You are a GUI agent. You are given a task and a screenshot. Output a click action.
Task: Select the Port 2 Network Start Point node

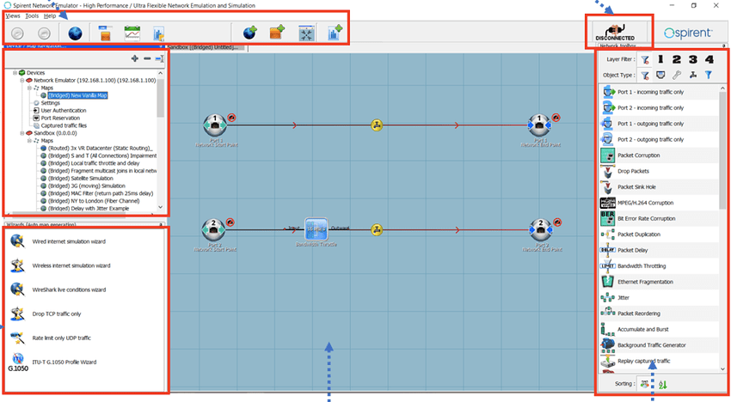coord(213,229)
